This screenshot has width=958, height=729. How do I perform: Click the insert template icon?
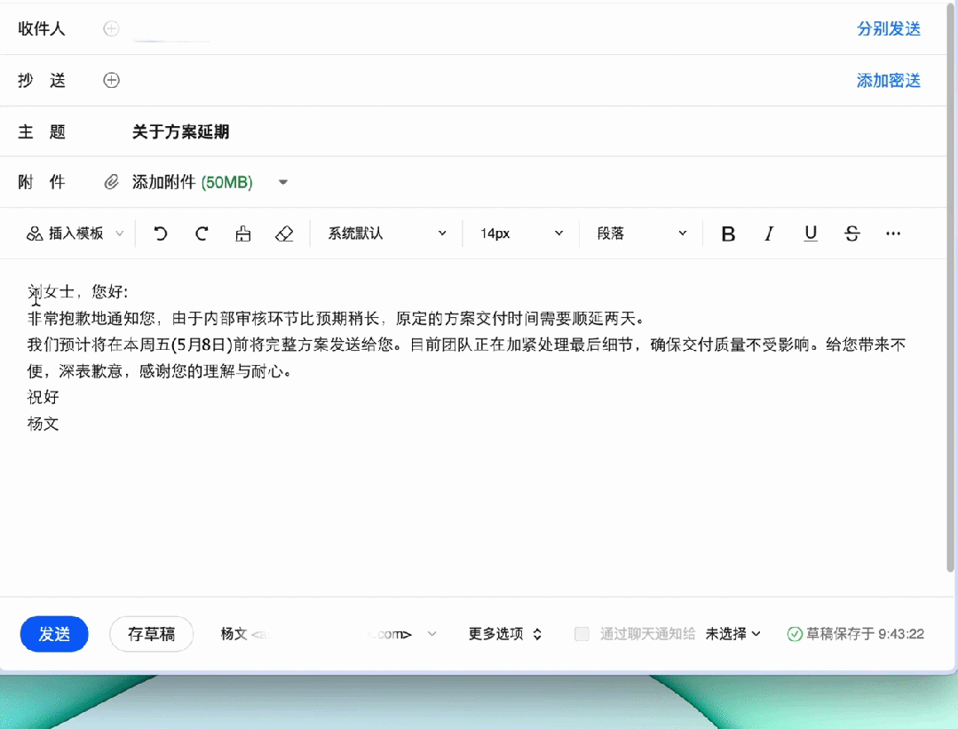[x=35, y=234]
